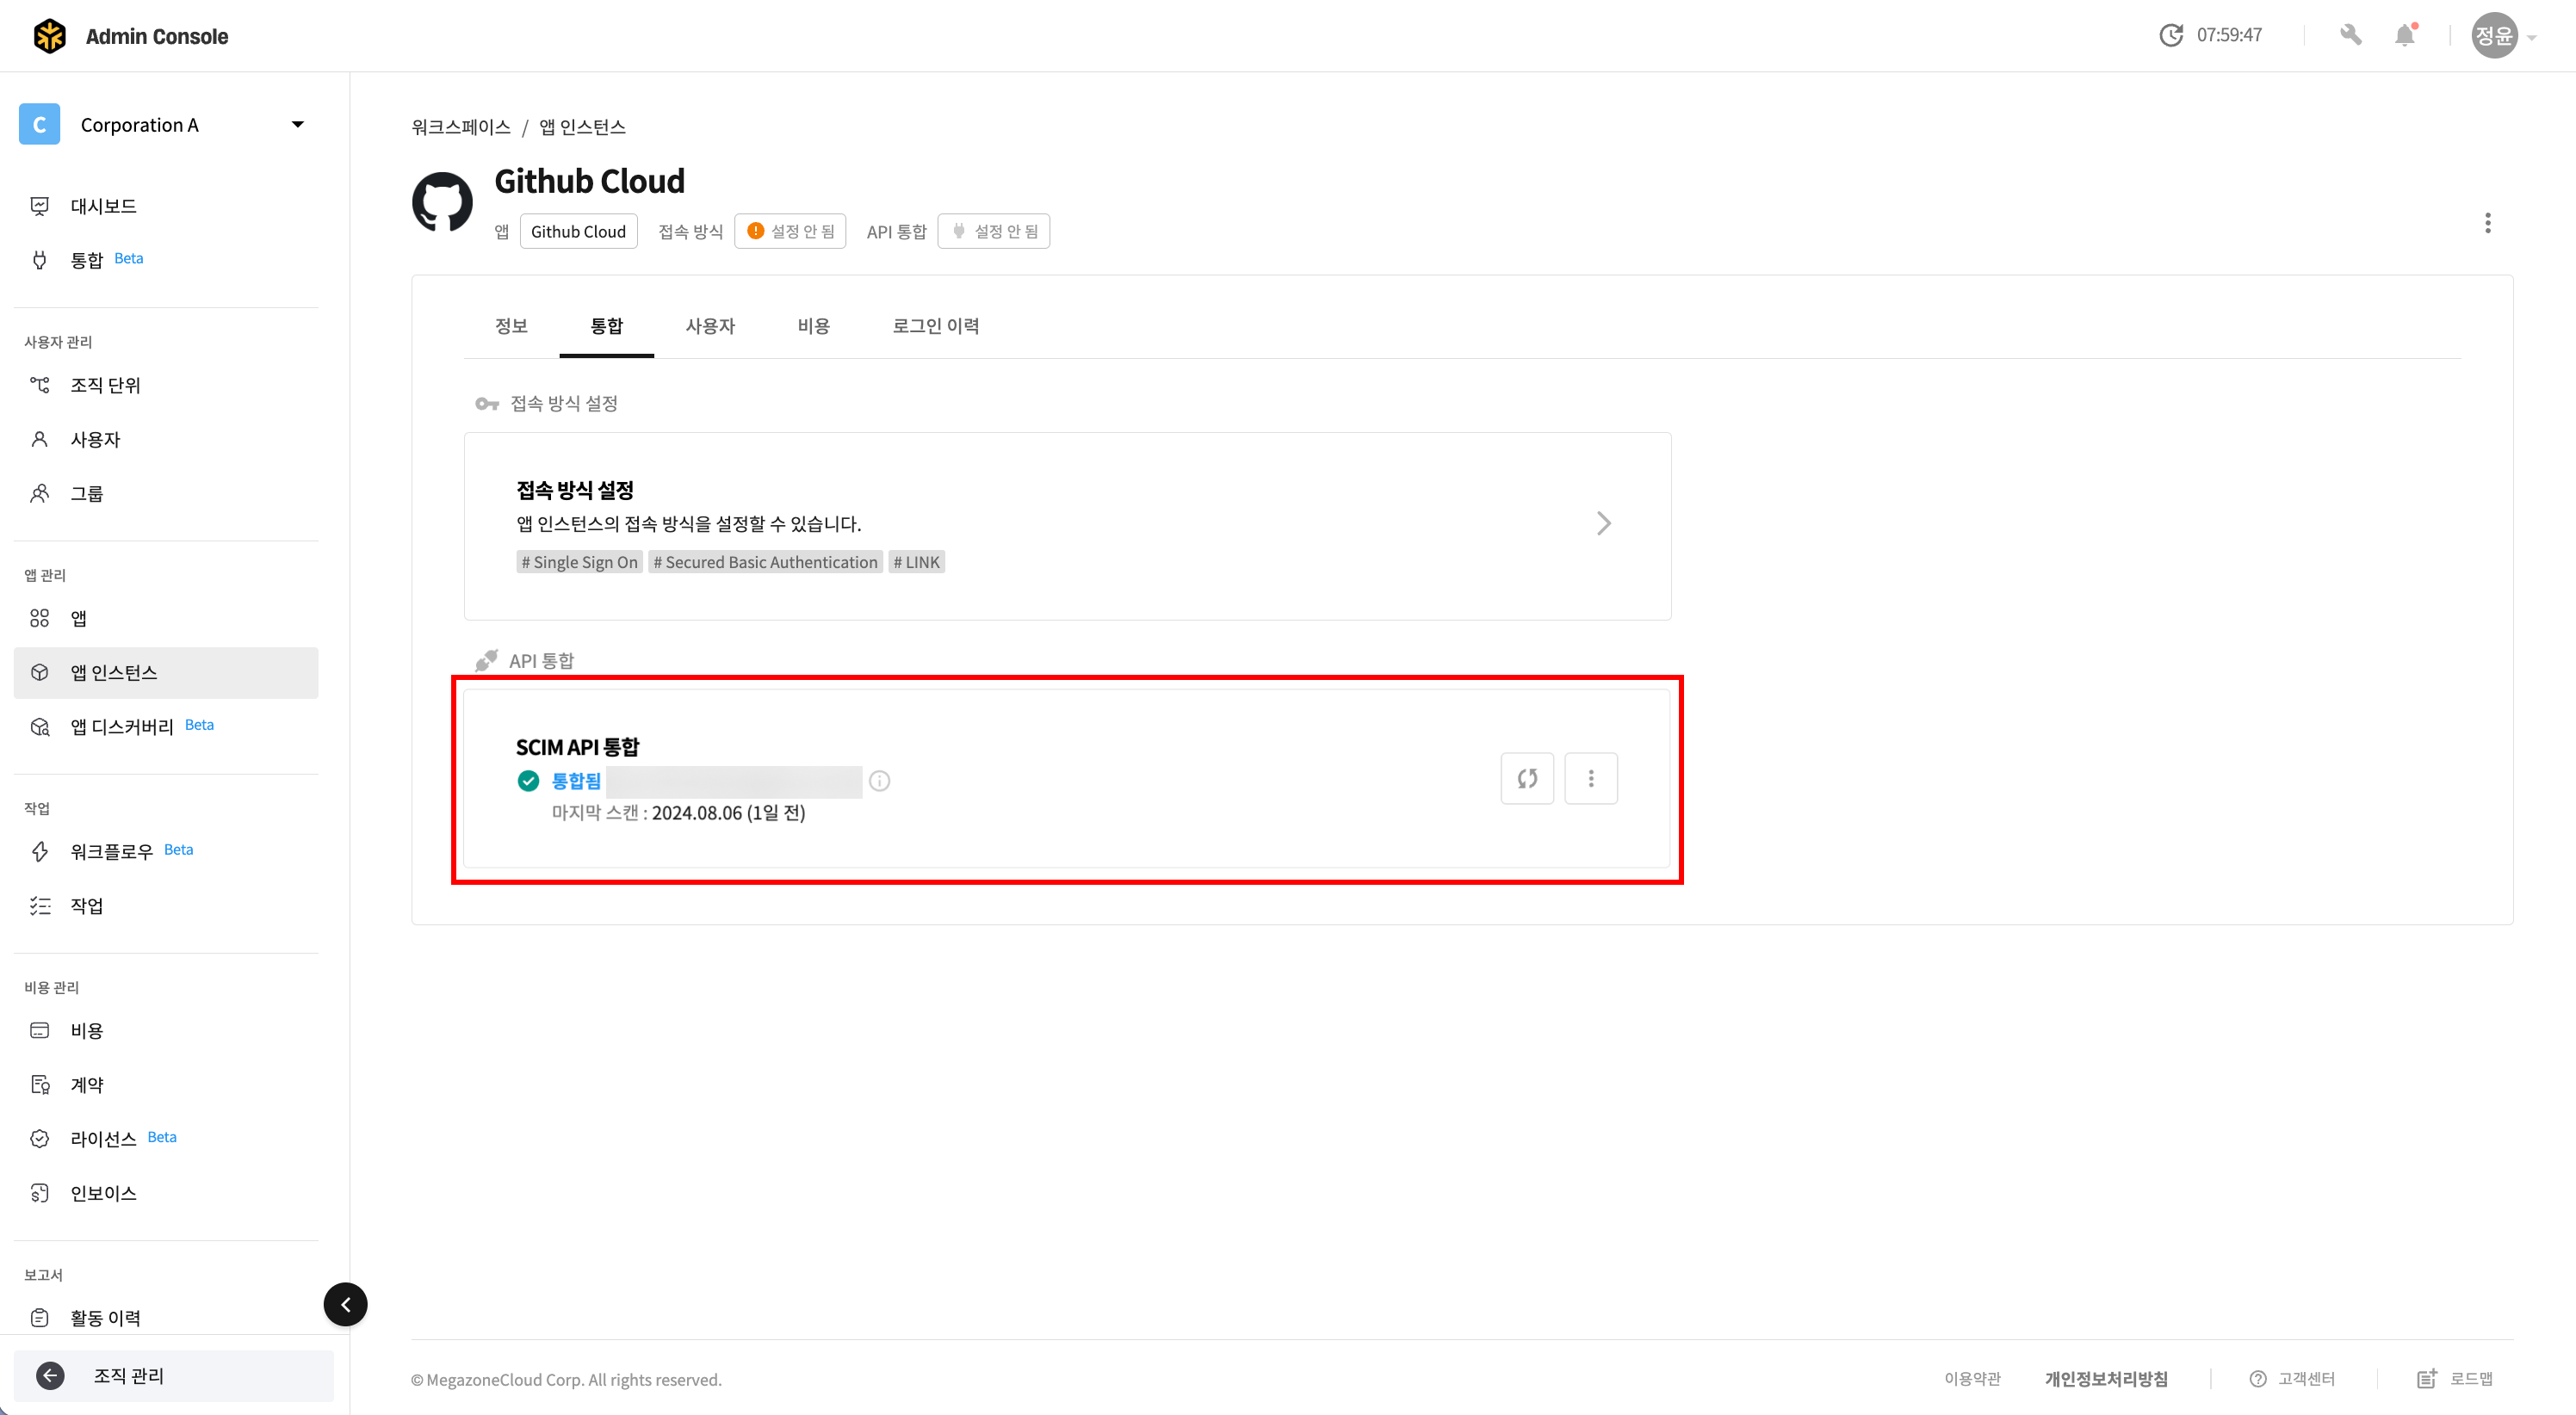Click the Corporation A 'C' badge

coord(39,125)
